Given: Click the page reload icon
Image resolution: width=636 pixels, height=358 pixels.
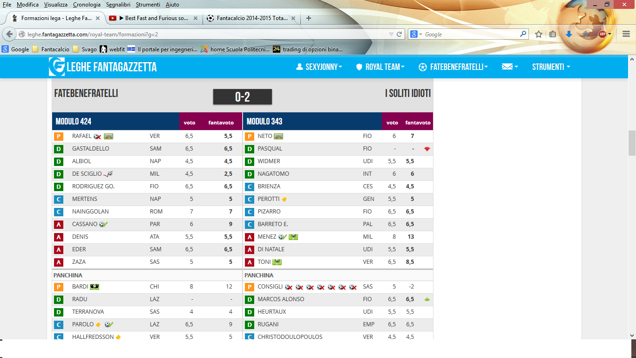Looking at the screenshot, I should (399, 34).
